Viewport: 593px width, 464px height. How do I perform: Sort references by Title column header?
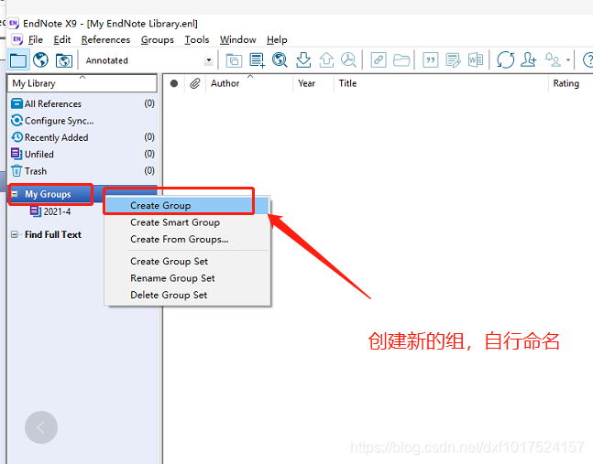(x=441, y=83)
